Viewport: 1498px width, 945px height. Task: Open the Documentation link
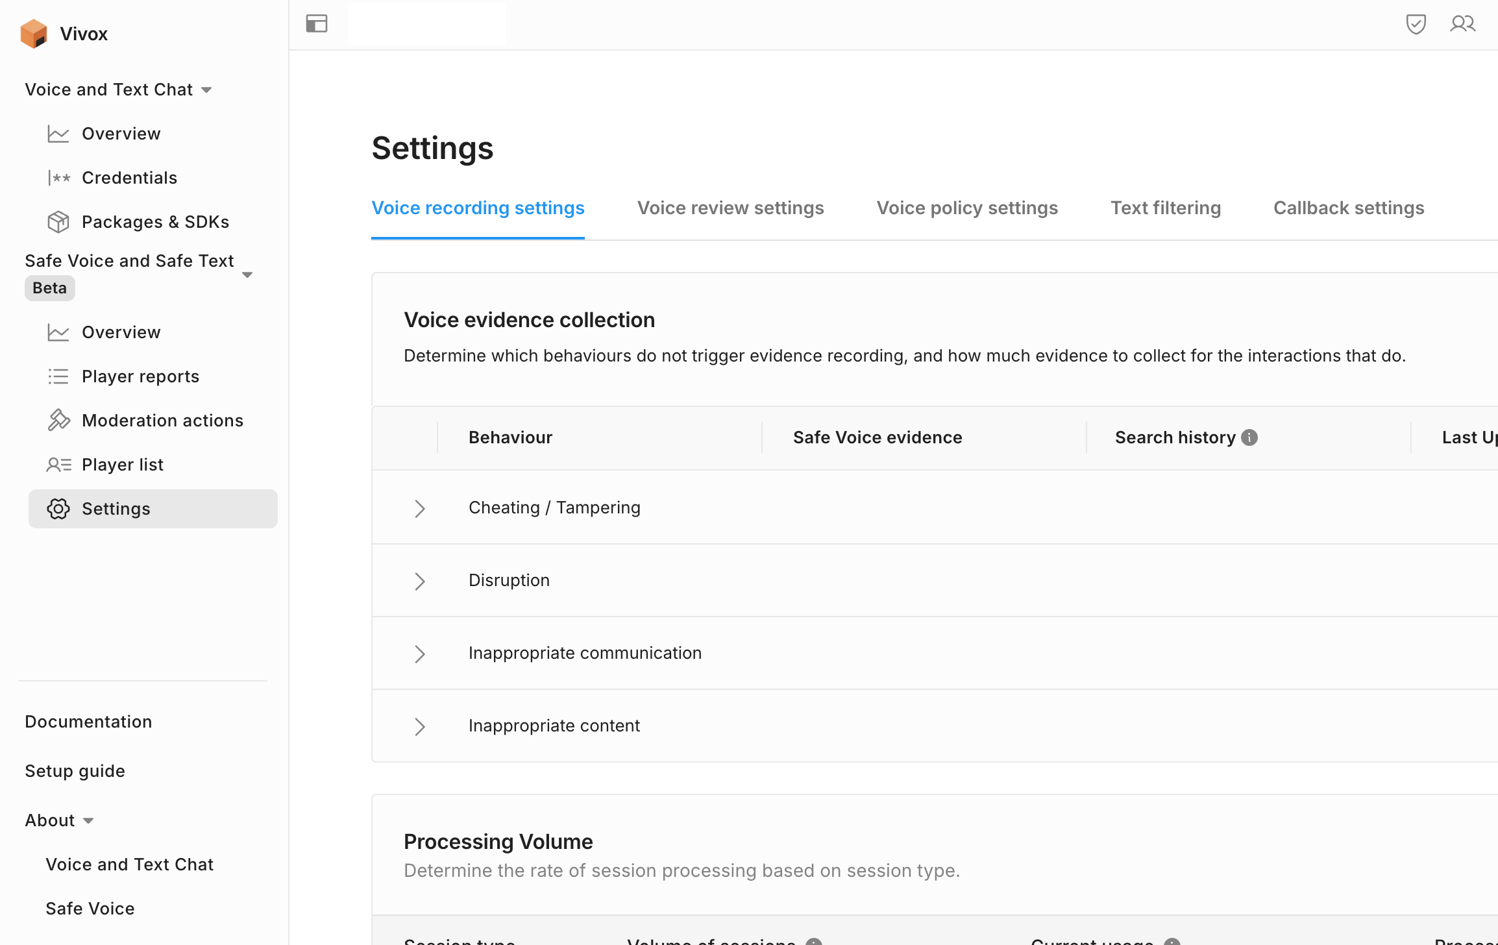[x=88, y=721]
